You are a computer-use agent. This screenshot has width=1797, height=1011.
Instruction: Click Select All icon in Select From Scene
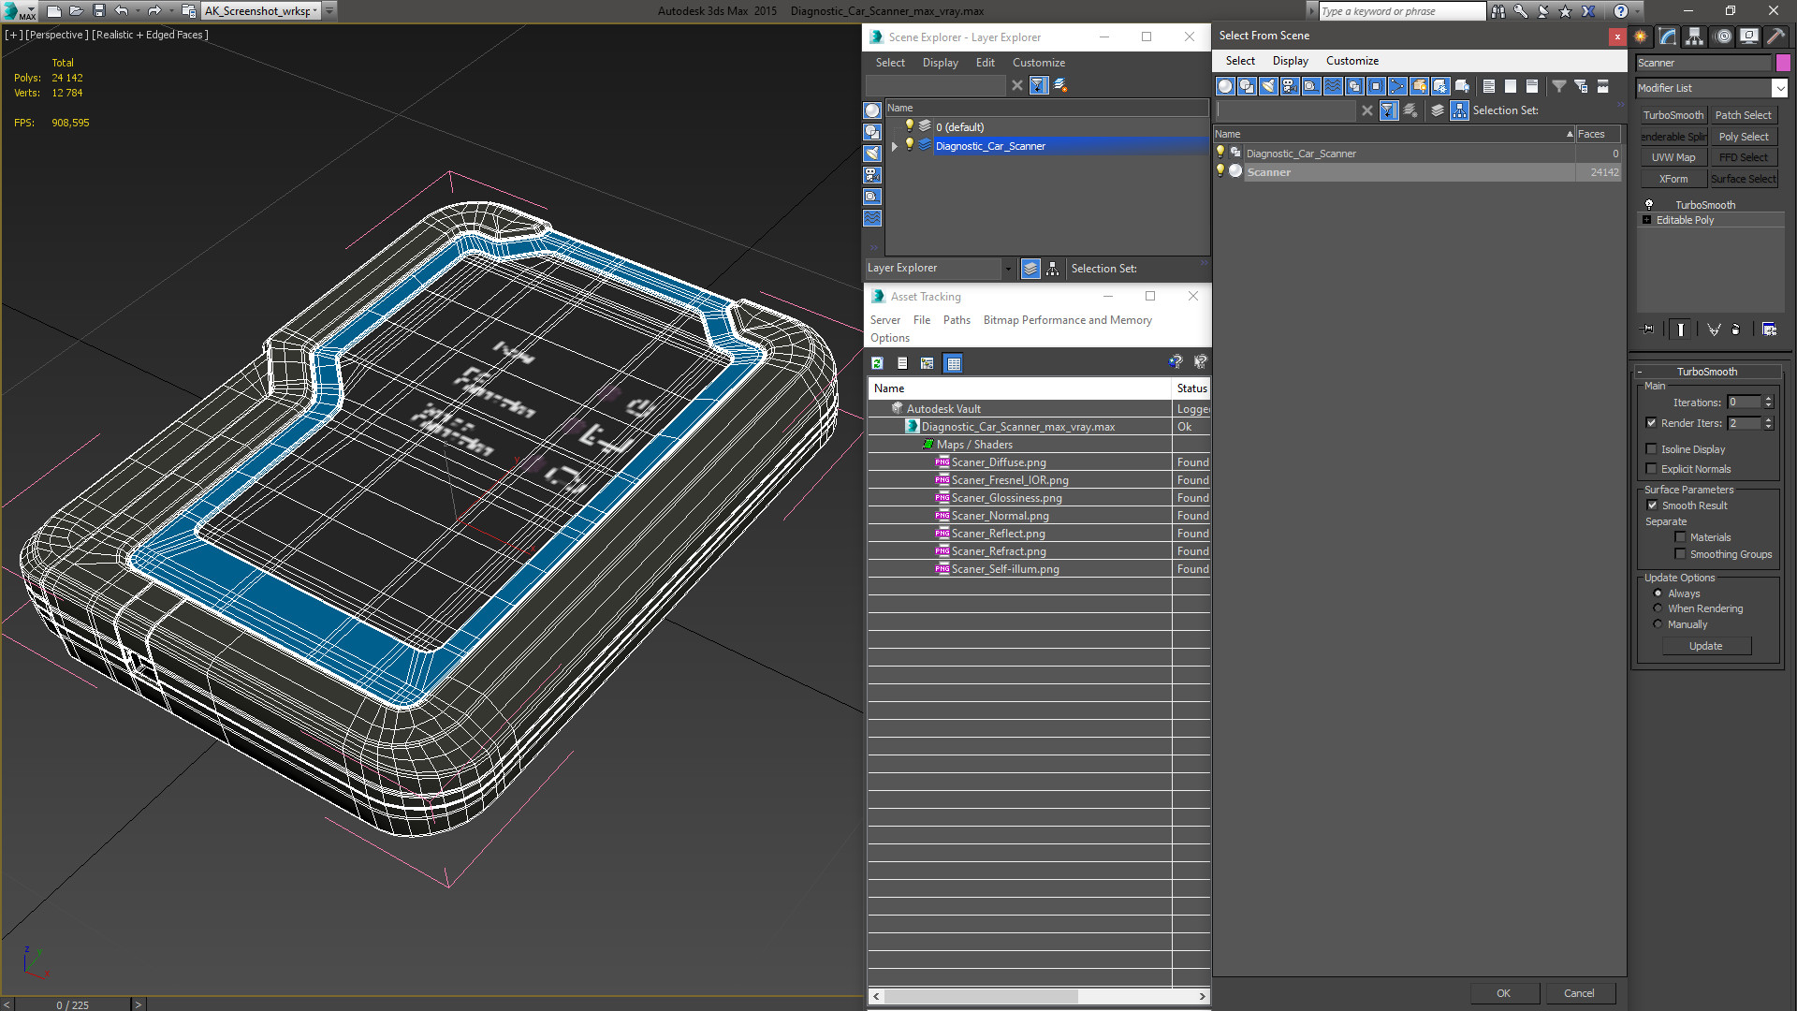tap(1489, 86)
